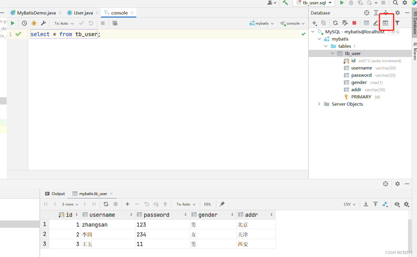Image resolution: width=417 pixels, height=257 pixels.
Task: Pin the result tab
Action: [222, 204]
